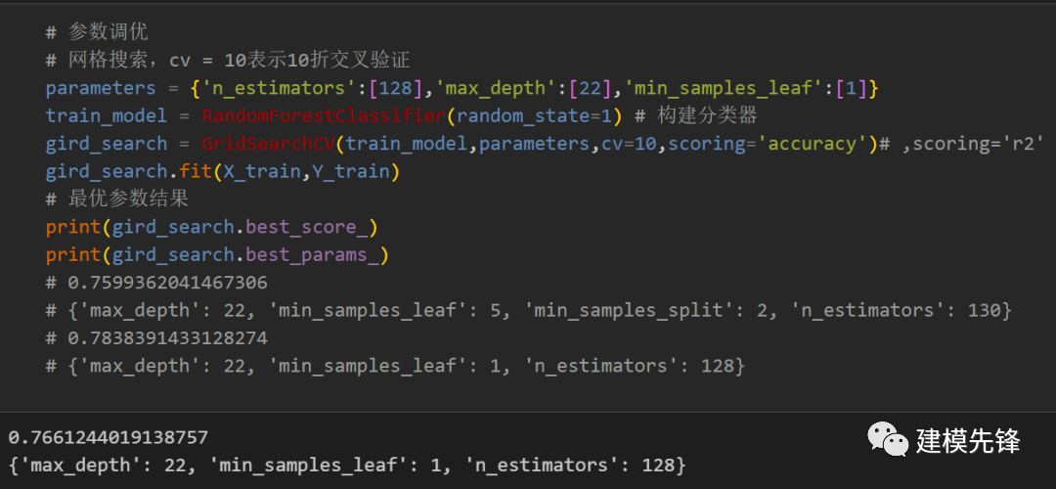1056x489 pixels.
Task: Click the 参数调优 comment line
Action: pos(97,32)
